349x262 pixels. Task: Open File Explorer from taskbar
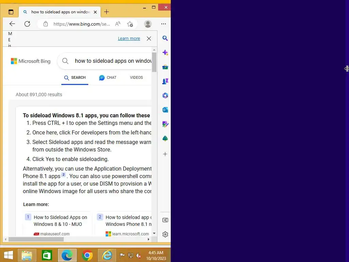click(27, 255)
